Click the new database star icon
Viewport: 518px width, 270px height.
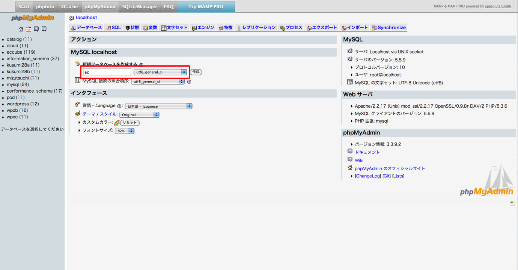[78, 64]
